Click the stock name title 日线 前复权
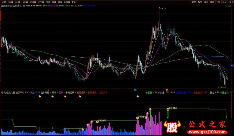 tap(12, 6)
